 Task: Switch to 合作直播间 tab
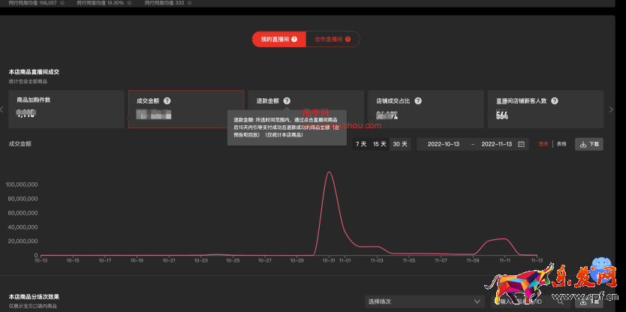[x=329, y=39]
